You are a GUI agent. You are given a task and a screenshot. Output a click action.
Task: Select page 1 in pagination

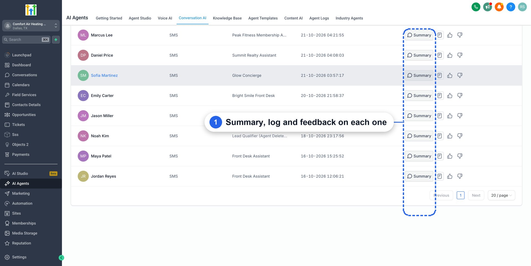pyautogui.click(x=460, y=195)
